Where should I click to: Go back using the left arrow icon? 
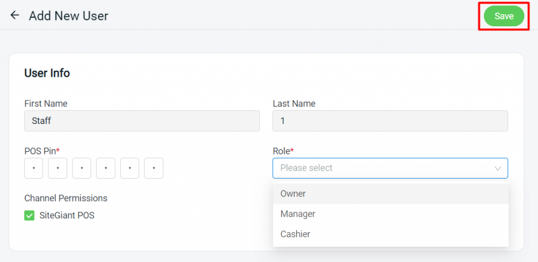point(15,15)
